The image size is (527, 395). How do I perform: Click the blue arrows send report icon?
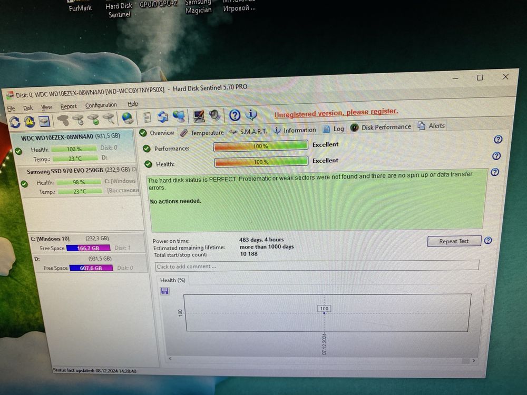click(163, 117)
